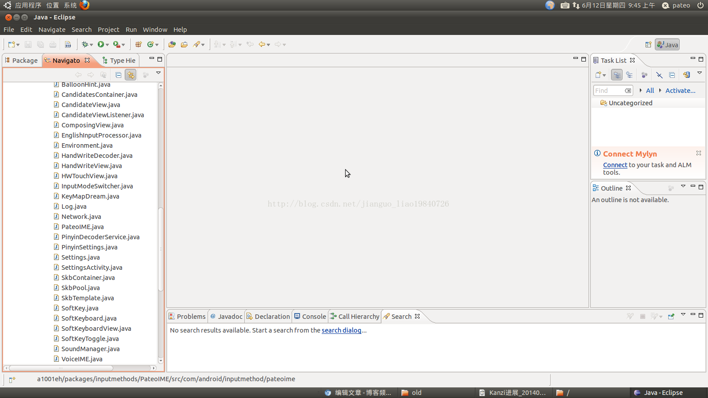
Task: Click the All working set link
Action: pyautogui.click(x=650, y=91)
